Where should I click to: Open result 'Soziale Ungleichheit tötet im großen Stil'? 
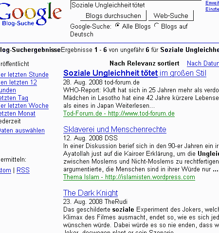(x=135, y=73)
